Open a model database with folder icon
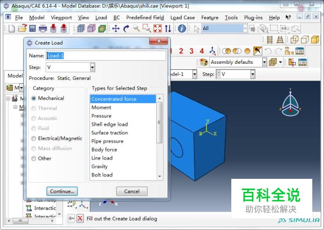The image size is (324, 230). click(x=22, y=28)
